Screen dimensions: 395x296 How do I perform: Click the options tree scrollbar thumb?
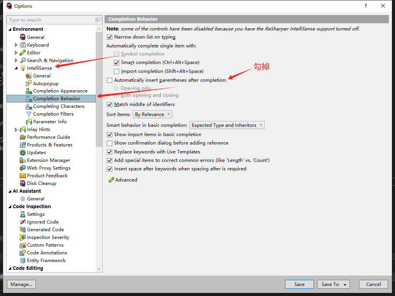(x=99, y=89)
